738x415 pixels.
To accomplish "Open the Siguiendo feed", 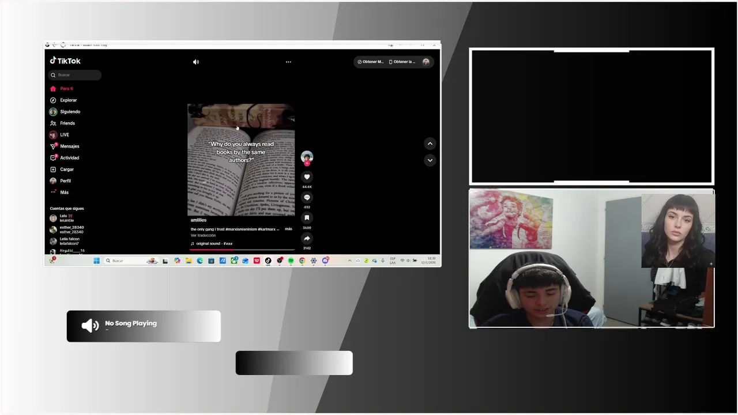I will tap(65, 112).
